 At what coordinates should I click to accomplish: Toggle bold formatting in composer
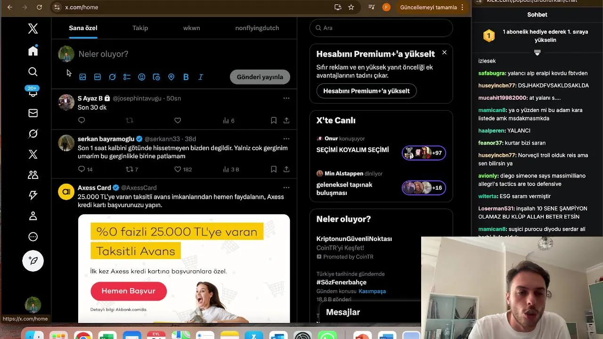tap(186, 77)
